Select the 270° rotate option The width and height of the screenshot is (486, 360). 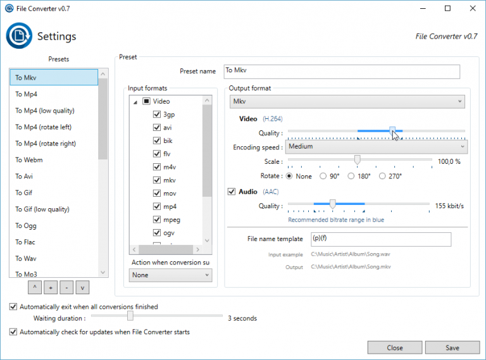(x=382, y=176)
